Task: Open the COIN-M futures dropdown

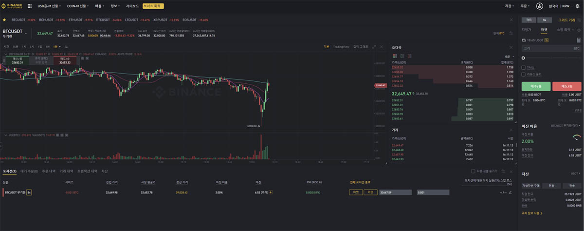Action: pyautogui.click(x=77, y=6)
